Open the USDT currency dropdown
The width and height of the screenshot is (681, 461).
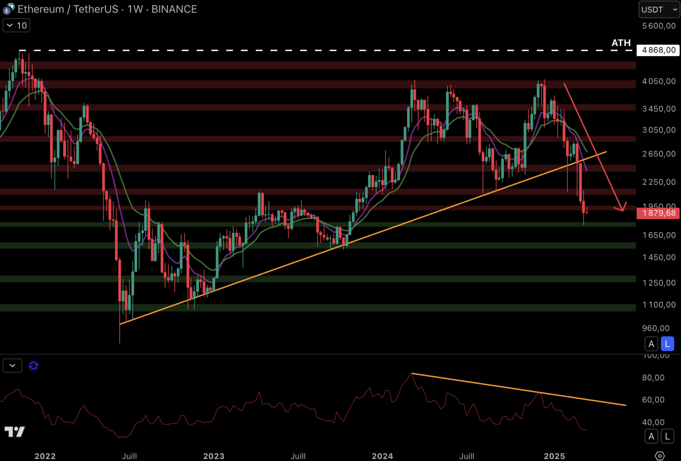click(659, 9)
